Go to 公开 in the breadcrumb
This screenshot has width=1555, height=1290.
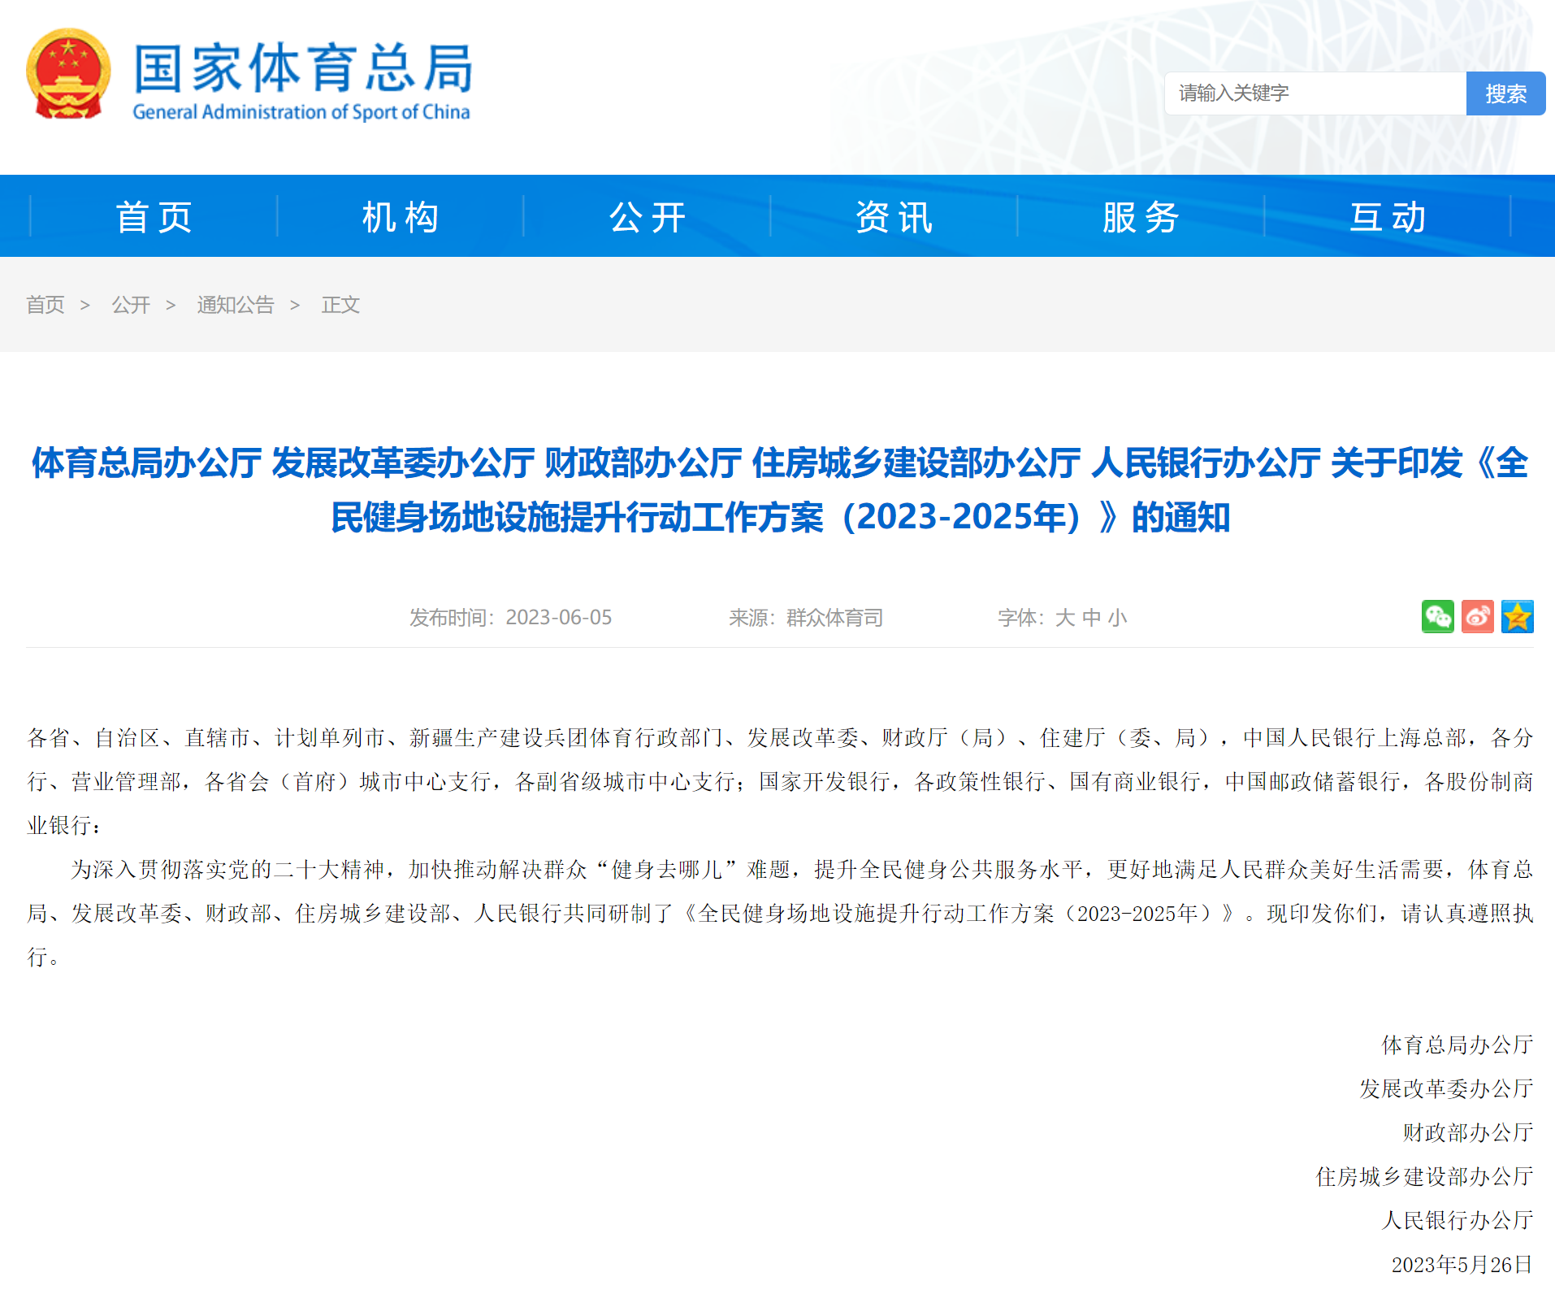(x=131, y=305)
